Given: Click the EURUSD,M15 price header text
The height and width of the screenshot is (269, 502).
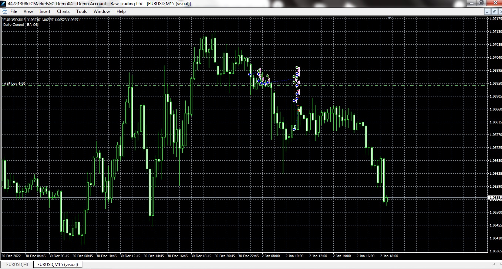Looking at the screenshot, I should pos(41,20).
